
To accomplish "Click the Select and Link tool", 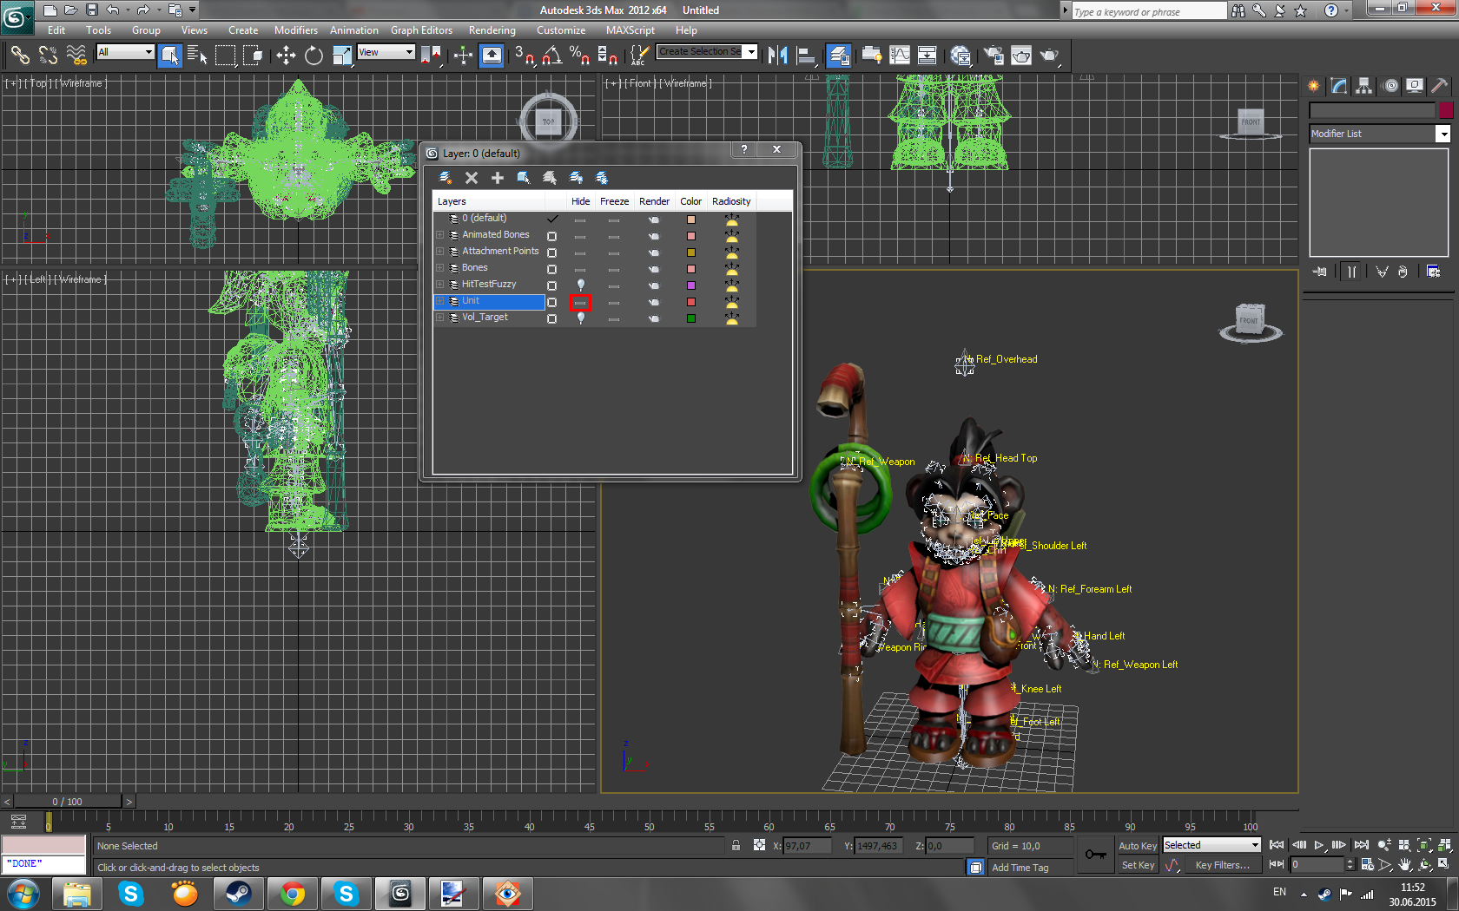I will coord(19,56).
